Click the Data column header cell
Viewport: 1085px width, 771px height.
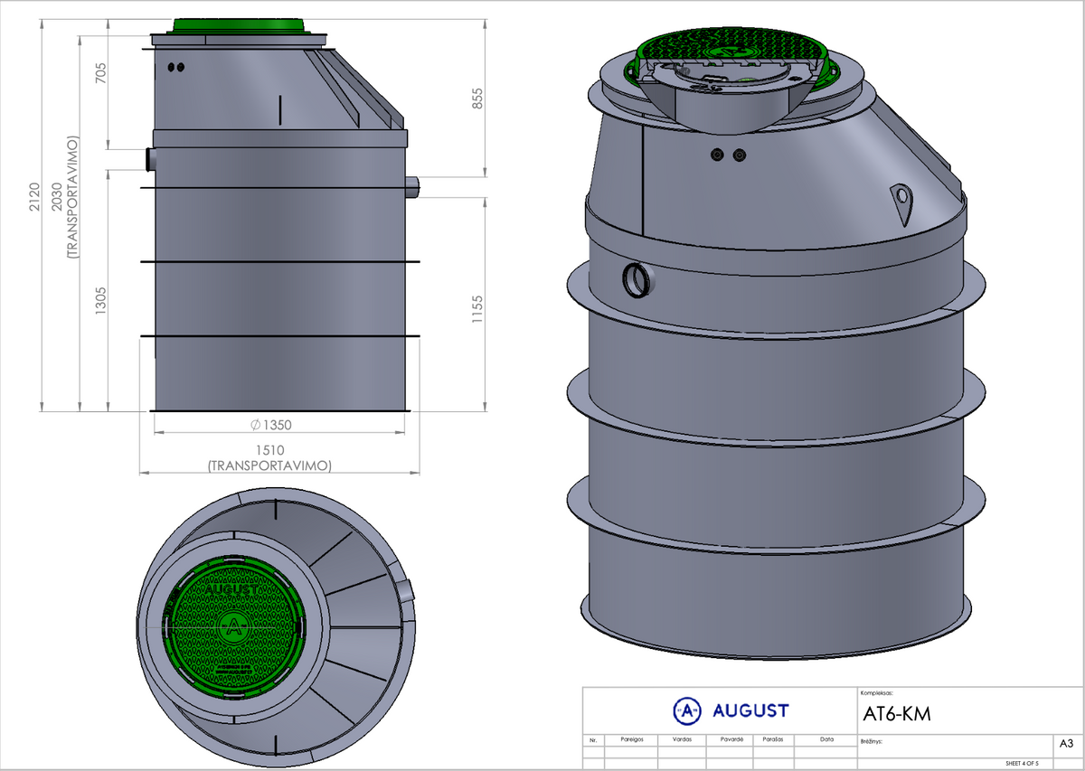coord(826,739)
